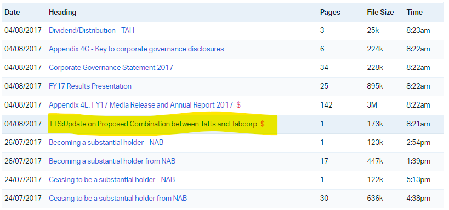Select the 2:54pm time cell
This screenshot has width=449, height=210.
click(418, 142)
